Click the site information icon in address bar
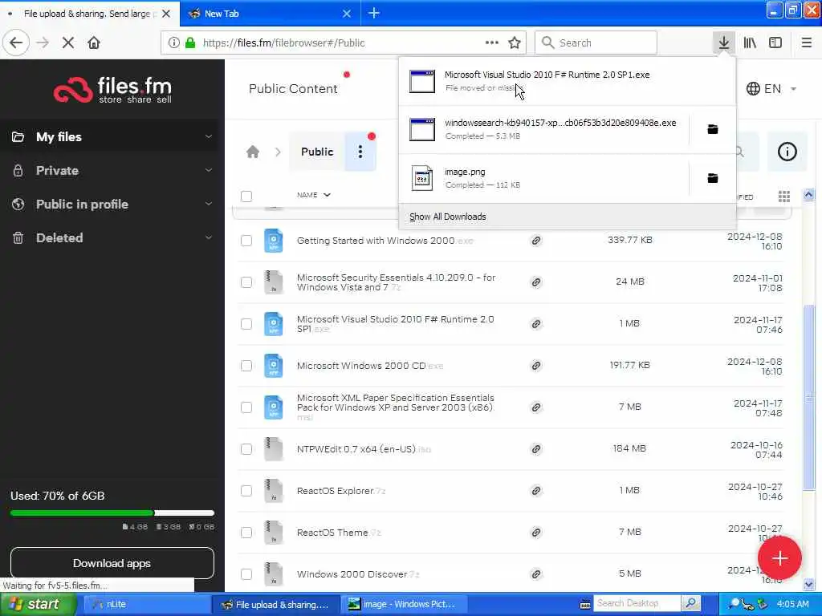Image resolution: width=822 pixels, height=616 pixels. point(173,43)
